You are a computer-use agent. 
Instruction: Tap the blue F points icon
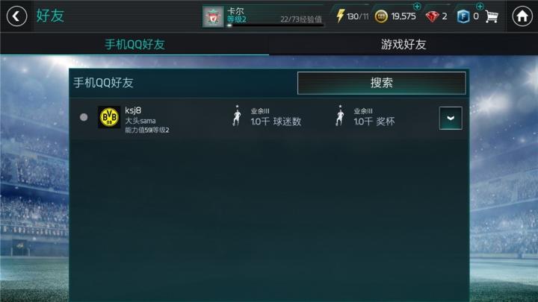463,16
